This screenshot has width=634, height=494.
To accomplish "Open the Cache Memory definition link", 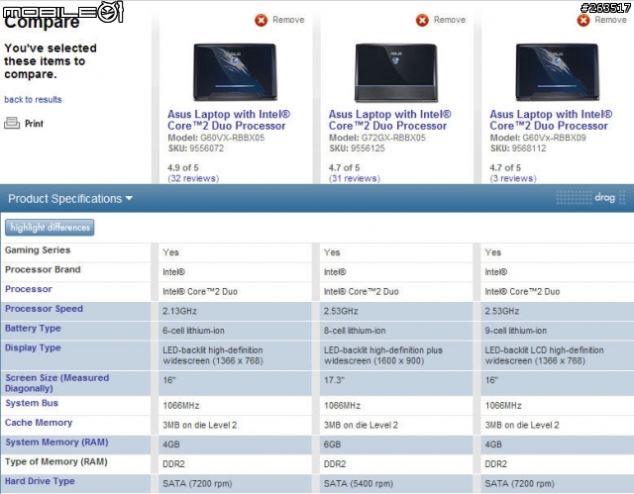I will (39, 423).
